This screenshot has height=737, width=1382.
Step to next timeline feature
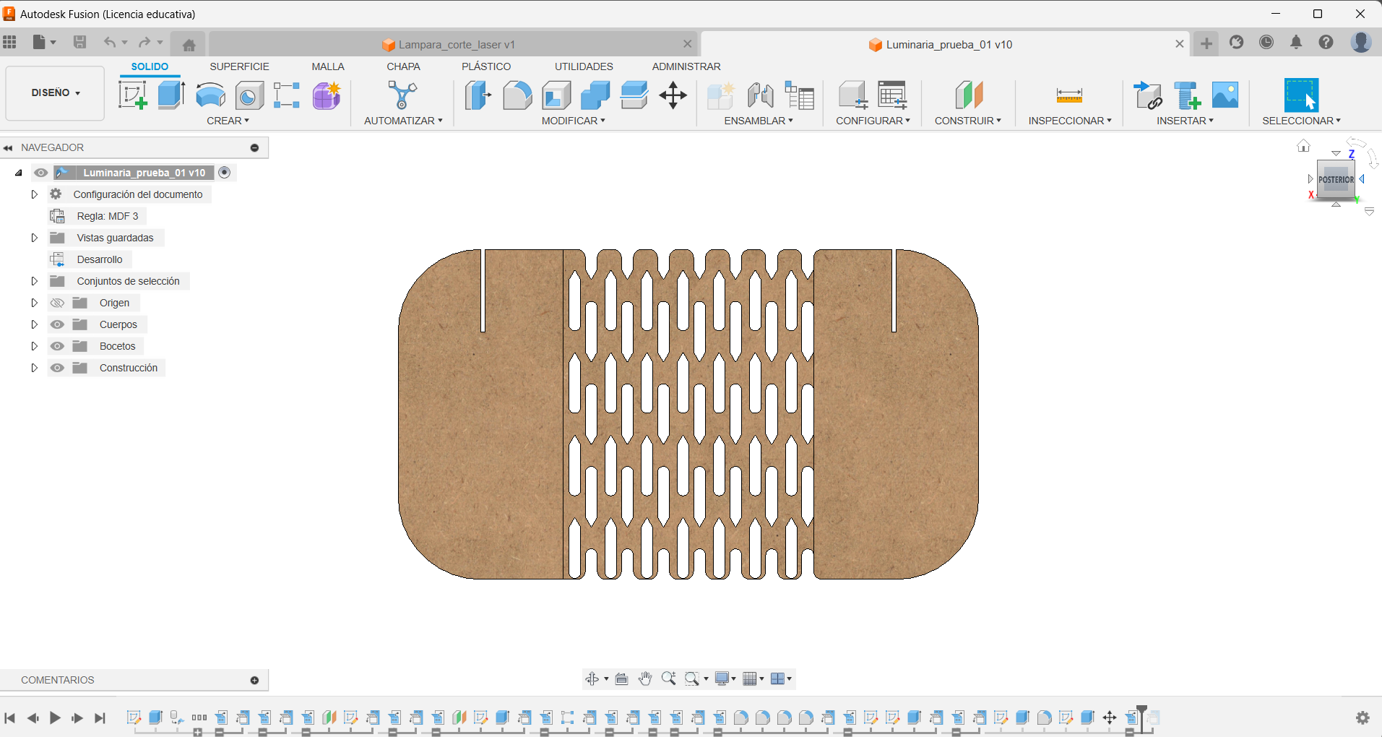77,717
